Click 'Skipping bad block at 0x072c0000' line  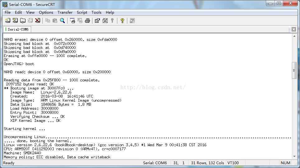click(x=40, y=44)
